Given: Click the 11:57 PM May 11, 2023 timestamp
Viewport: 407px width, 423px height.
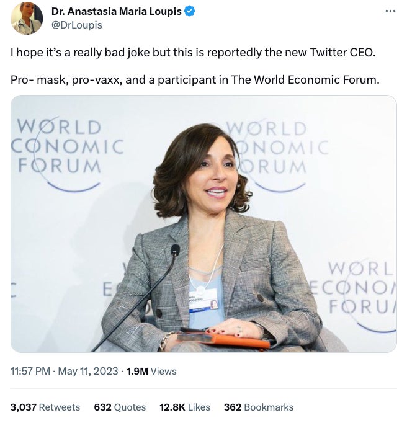Looking at the screenshot, I should [x=65, y=371].
